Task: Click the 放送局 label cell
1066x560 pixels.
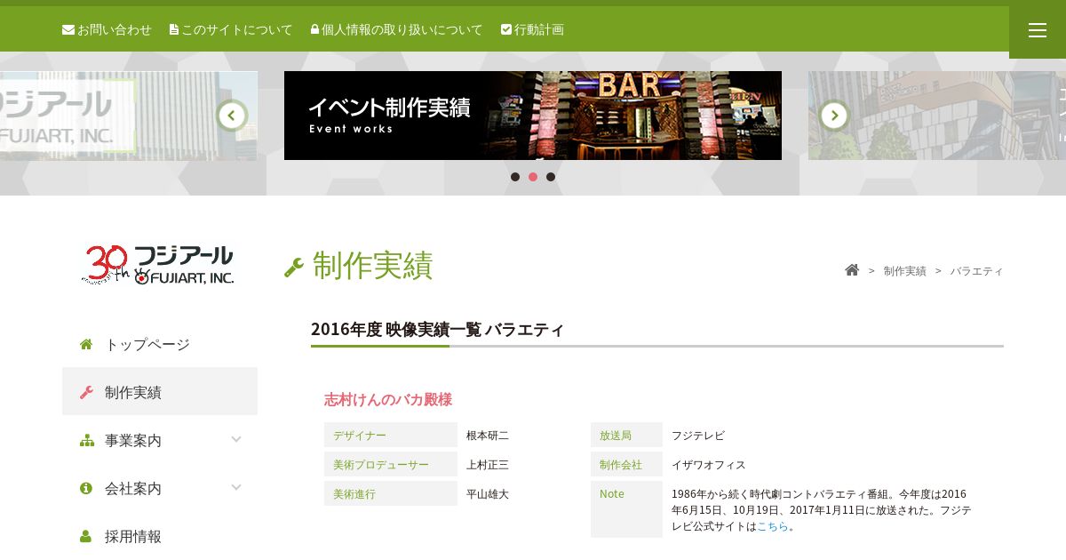Action: [626, 435]
